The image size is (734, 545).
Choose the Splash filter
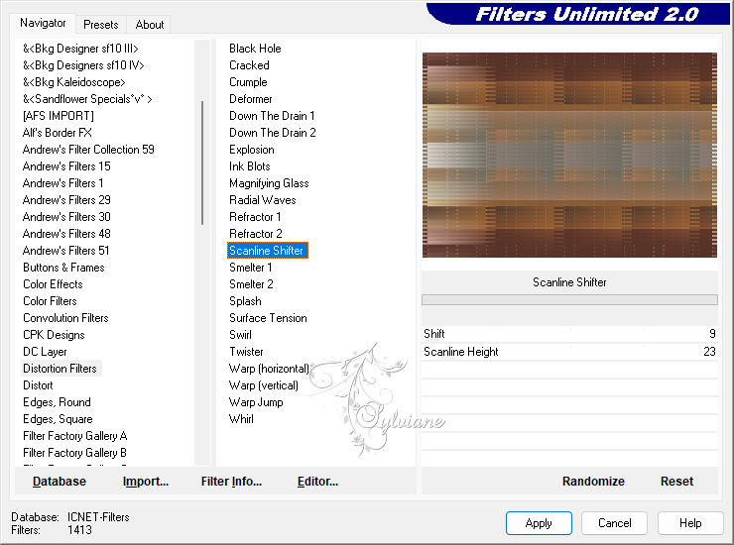(245, 301)
